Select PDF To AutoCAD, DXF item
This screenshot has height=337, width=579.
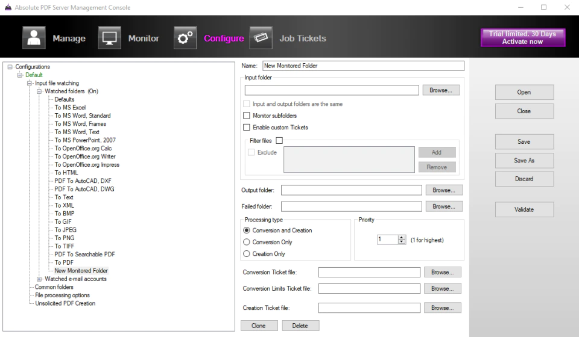coord(83,181)
